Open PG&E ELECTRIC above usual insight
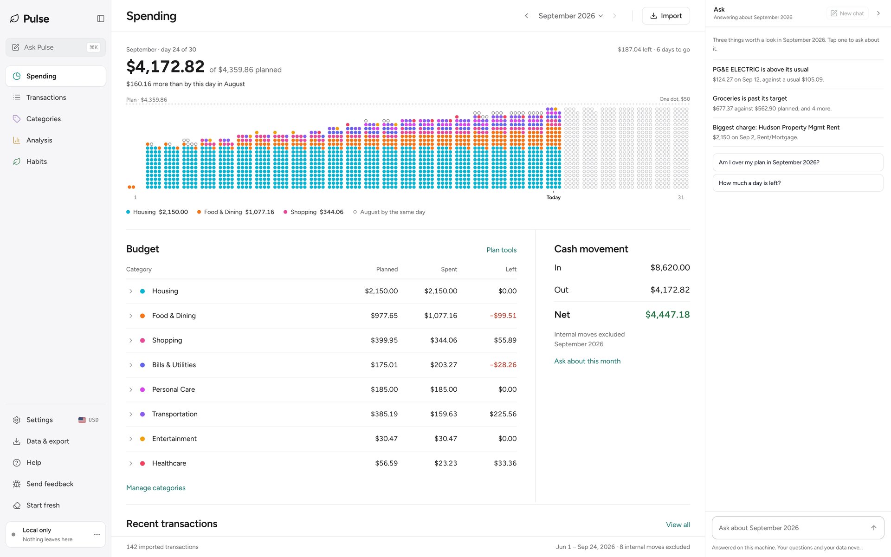Viewport: 891px width, 557px height. pos(798,74)
